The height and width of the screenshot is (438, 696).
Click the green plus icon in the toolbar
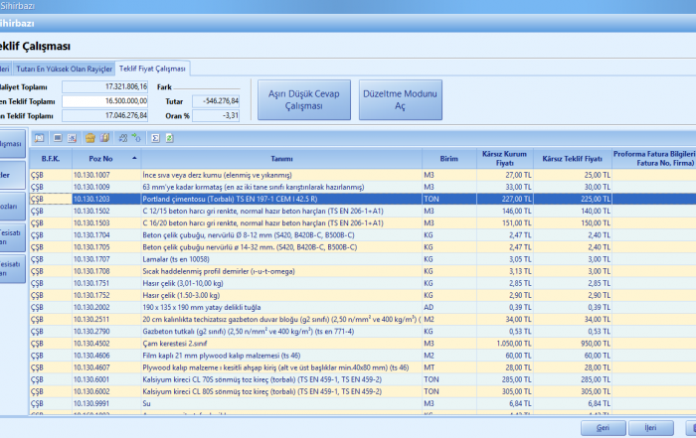pos(135,137)
